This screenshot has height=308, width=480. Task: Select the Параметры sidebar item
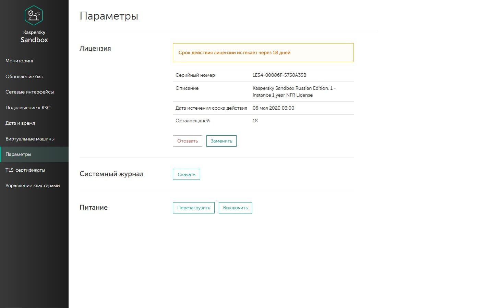[34, 154]
